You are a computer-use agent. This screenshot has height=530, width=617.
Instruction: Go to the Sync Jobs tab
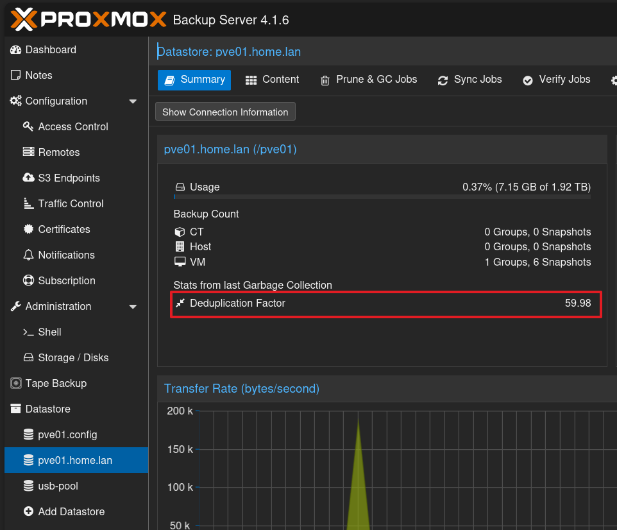(x=469, y=80)
